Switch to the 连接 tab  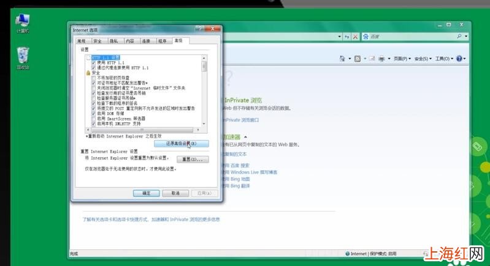pos(146,41)
